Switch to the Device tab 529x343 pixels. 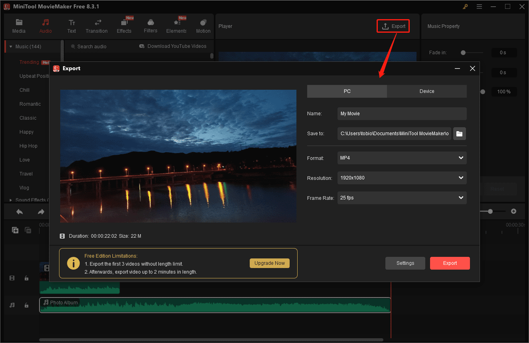coord(426,91)
